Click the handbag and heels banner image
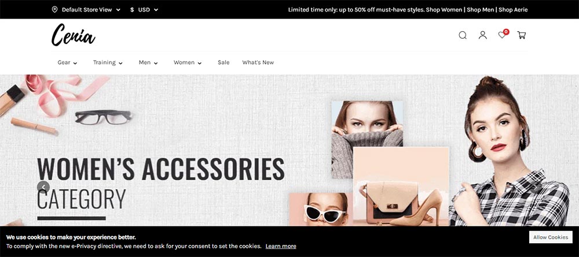The width and height of the screenshot is (579, 257). (x=401, y=187)
